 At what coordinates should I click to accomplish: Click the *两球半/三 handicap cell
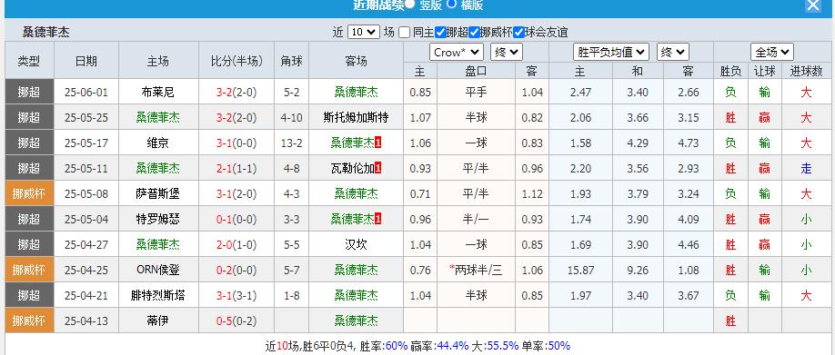(x=476, y=270)
